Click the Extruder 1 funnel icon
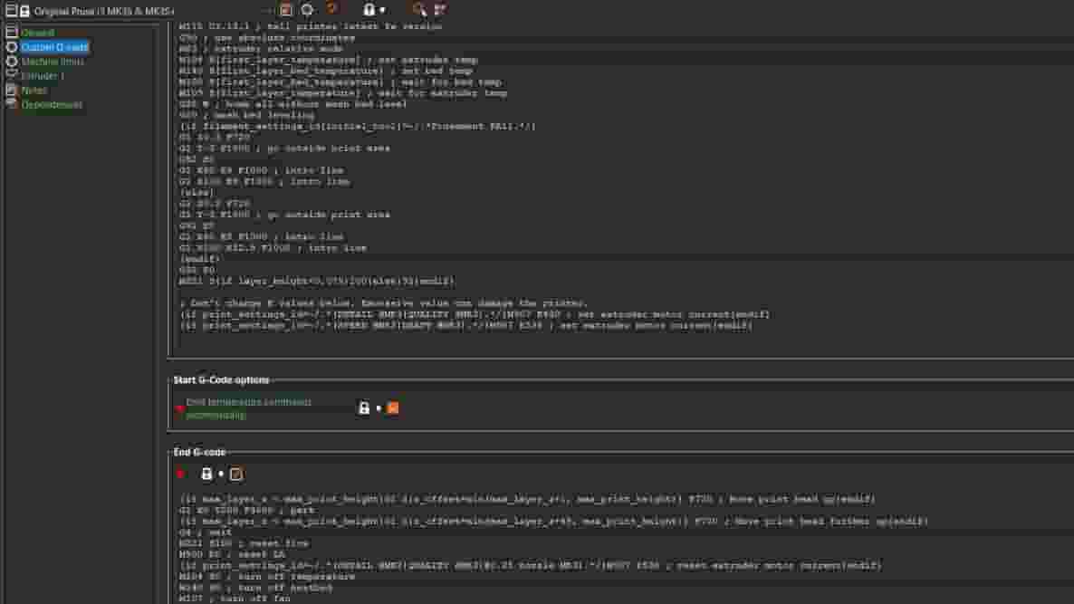Image resolution: width=1074 pixels, height=604 pixels. [12, 74]
